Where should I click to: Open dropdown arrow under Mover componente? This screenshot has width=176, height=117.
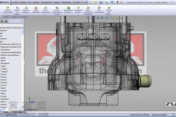[x=45, y=14]
